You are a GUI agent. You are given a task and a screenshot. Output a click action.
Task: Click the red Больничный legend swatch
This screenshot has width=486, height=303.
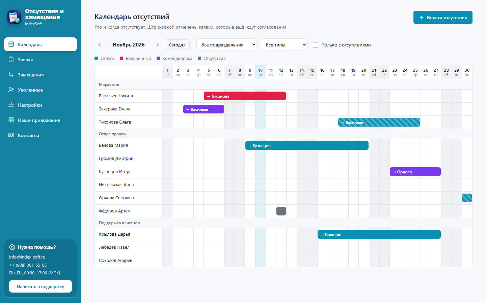[x=122, y=58]
